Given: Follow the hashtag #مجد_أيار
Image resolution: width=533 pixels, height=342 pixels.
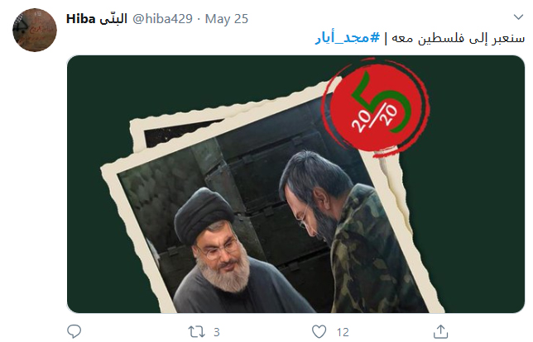Looking at the screenshot, I should click(348, 38).
